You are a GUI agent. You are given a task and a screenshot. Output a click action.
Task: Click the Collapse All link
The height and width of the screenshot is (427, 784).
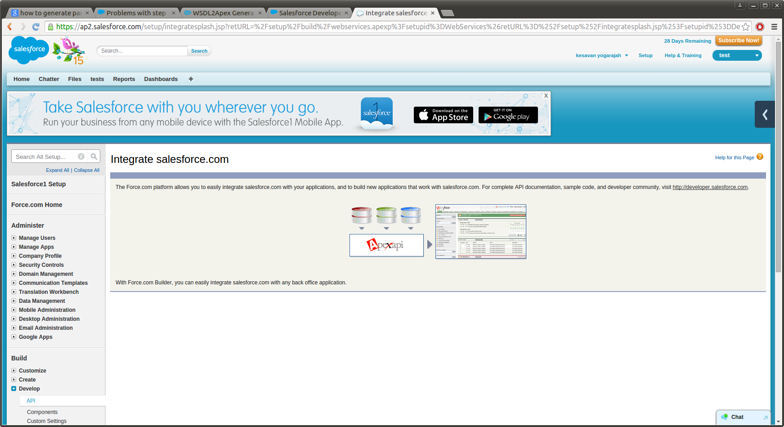tap(87, 170)
